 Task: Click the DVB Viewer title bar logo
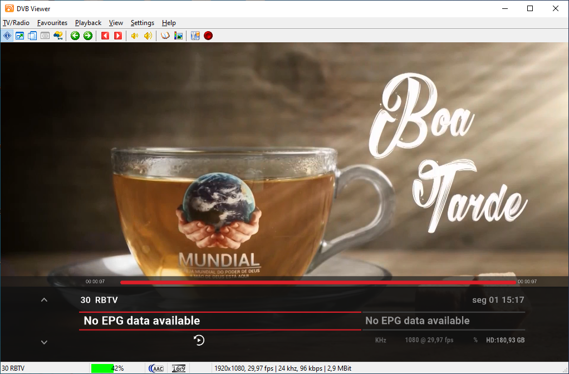click(x=9, y=8)
